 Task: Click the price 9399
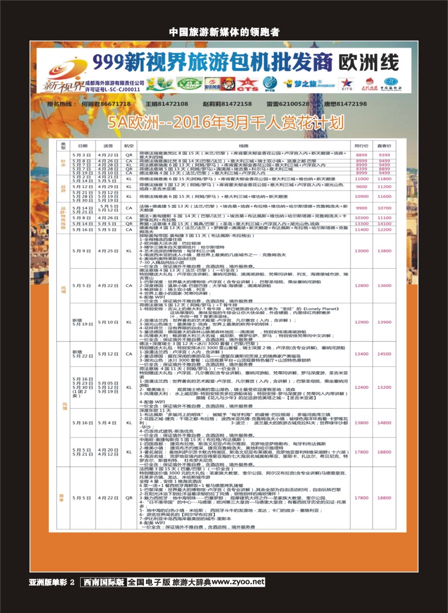[384, 155]
